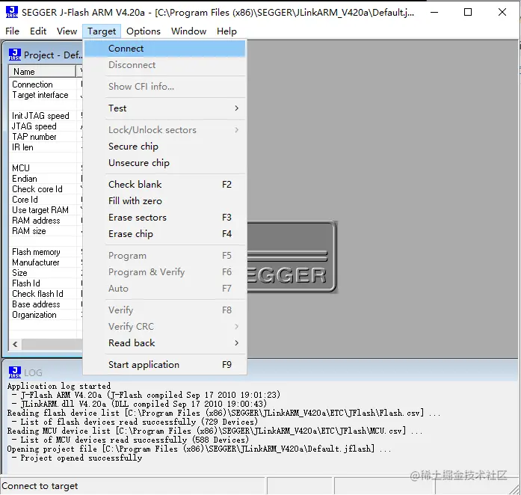Maximize the J-Flash window
The height and width of the screenshot is (495, 521).
click(468, 12)
